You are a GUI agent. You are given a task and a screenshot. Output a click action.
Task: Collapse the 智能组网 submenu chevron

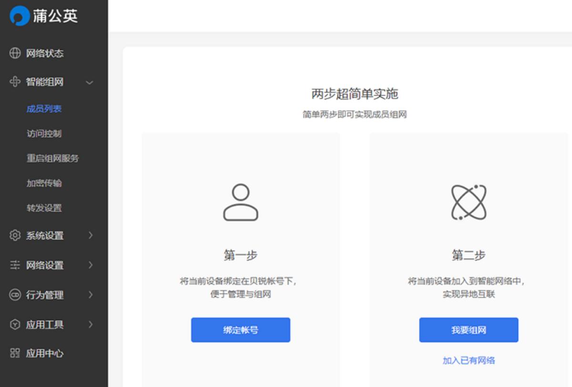90,82
